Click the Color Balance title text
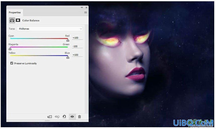 point(31,20)
